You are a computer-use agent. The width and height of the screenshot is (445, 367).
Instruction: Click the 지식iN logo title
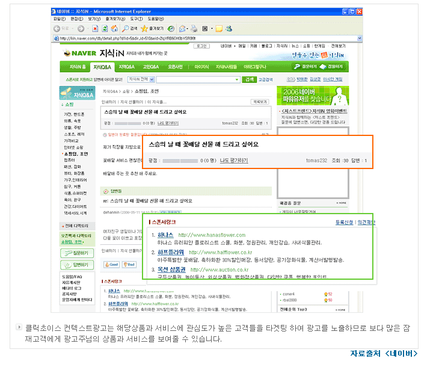point(112,53)
